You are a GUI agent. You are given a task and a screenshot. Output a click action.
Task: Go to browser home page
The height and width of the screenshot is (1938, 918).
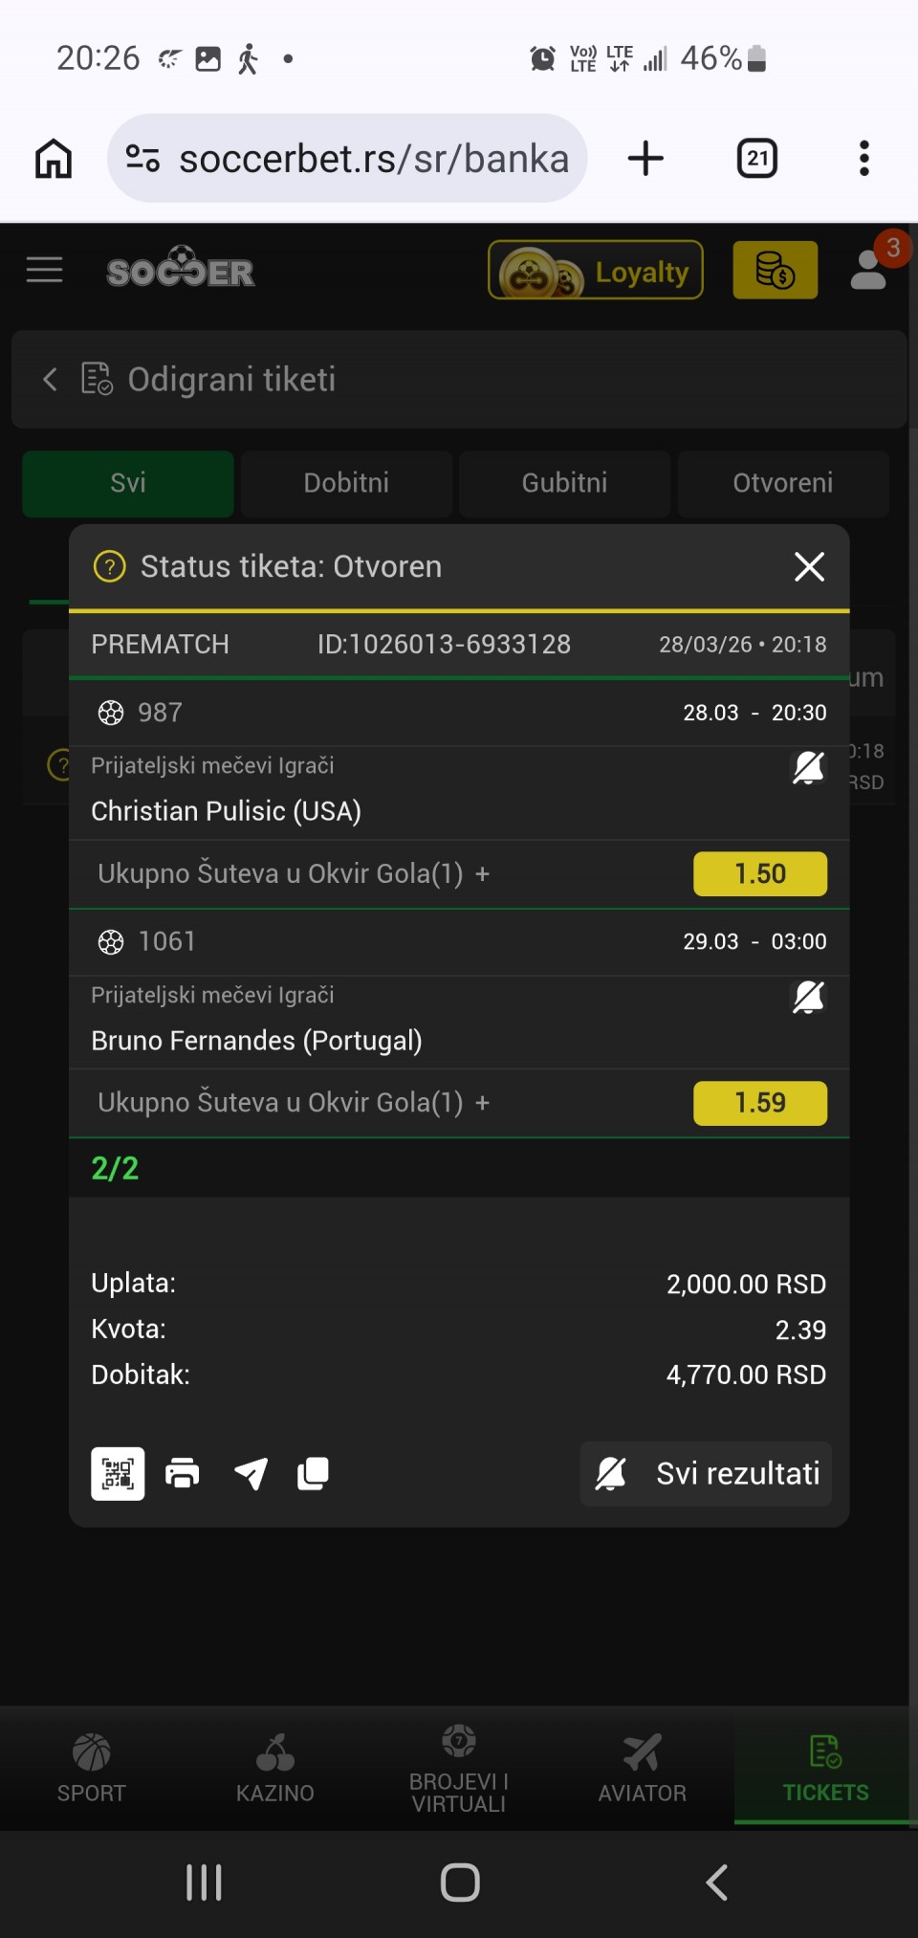pyautogui.click(x=54, y=159)
